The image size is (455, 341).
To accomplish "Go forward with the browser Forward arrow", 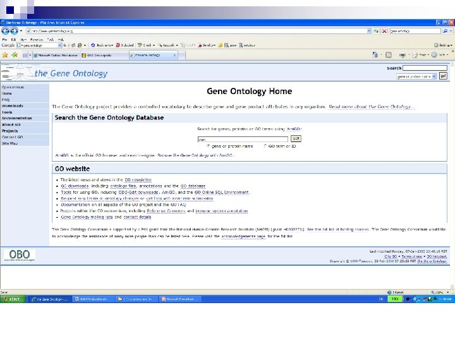I will click(14, 31).
